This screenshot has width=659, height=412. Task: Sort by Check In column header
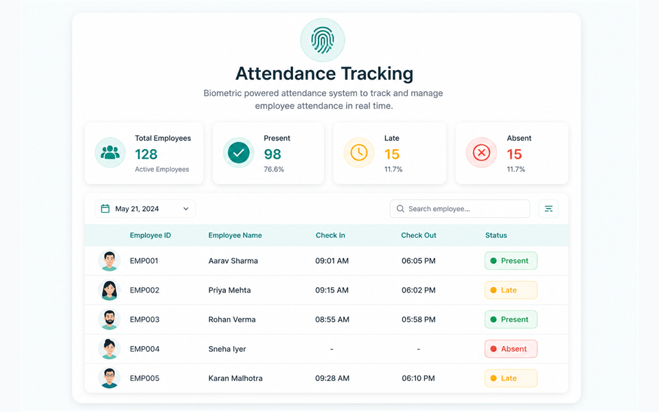330,236
